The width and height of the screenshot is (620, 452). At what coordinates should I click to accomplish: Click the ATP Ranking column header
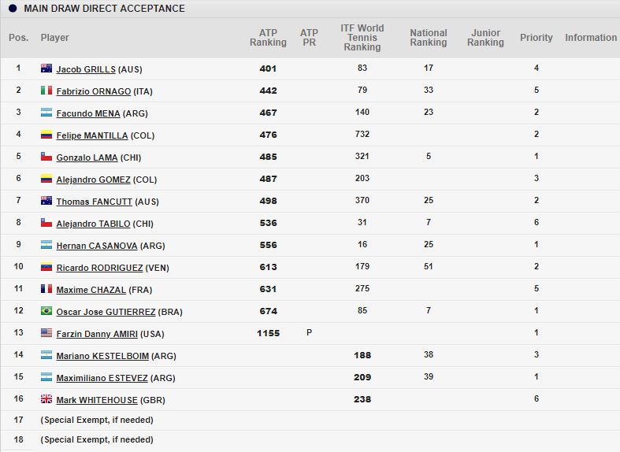click(x=268, y=38)
